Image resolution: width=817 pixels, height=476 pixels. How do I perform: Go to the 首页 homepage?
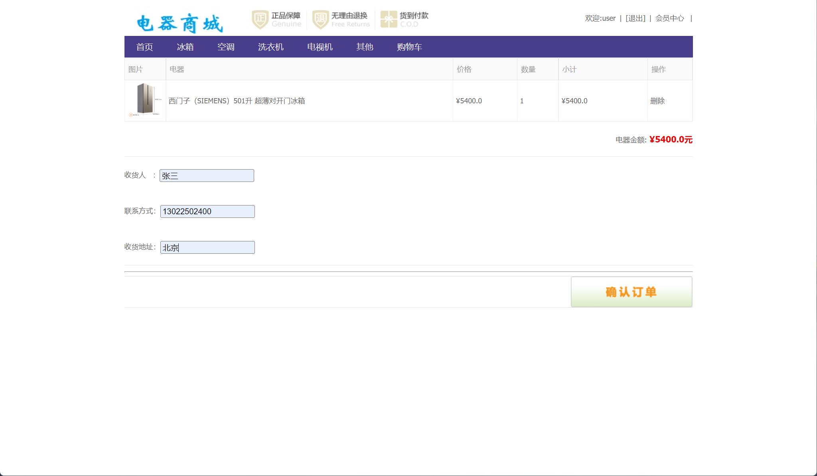pos(145,47)
